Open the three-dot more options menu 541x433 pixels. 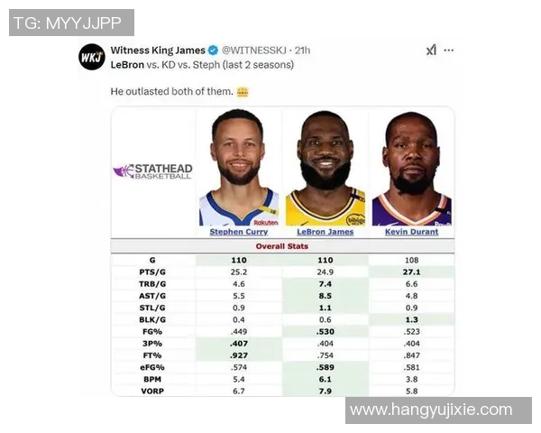[x=449, y=51]
